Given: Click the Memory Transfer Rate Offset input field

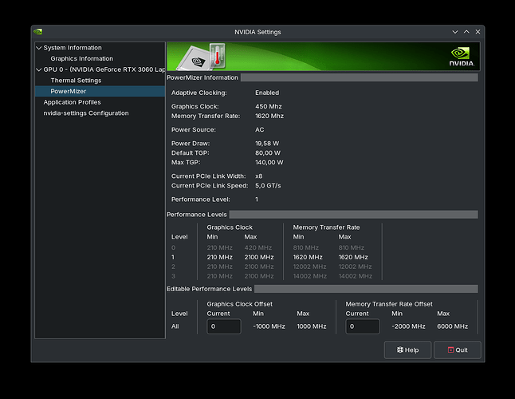Looking at the screenshot, I should pos(363,326).
